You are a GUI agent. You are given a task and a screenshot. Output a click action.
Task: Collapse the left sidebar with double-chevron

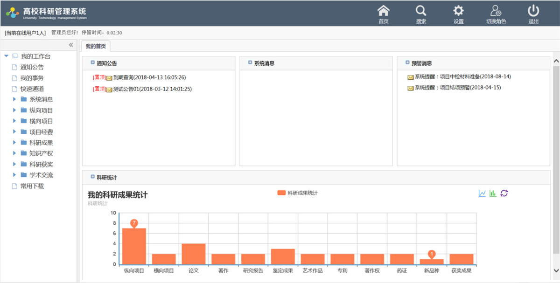[x=71, y=45]
